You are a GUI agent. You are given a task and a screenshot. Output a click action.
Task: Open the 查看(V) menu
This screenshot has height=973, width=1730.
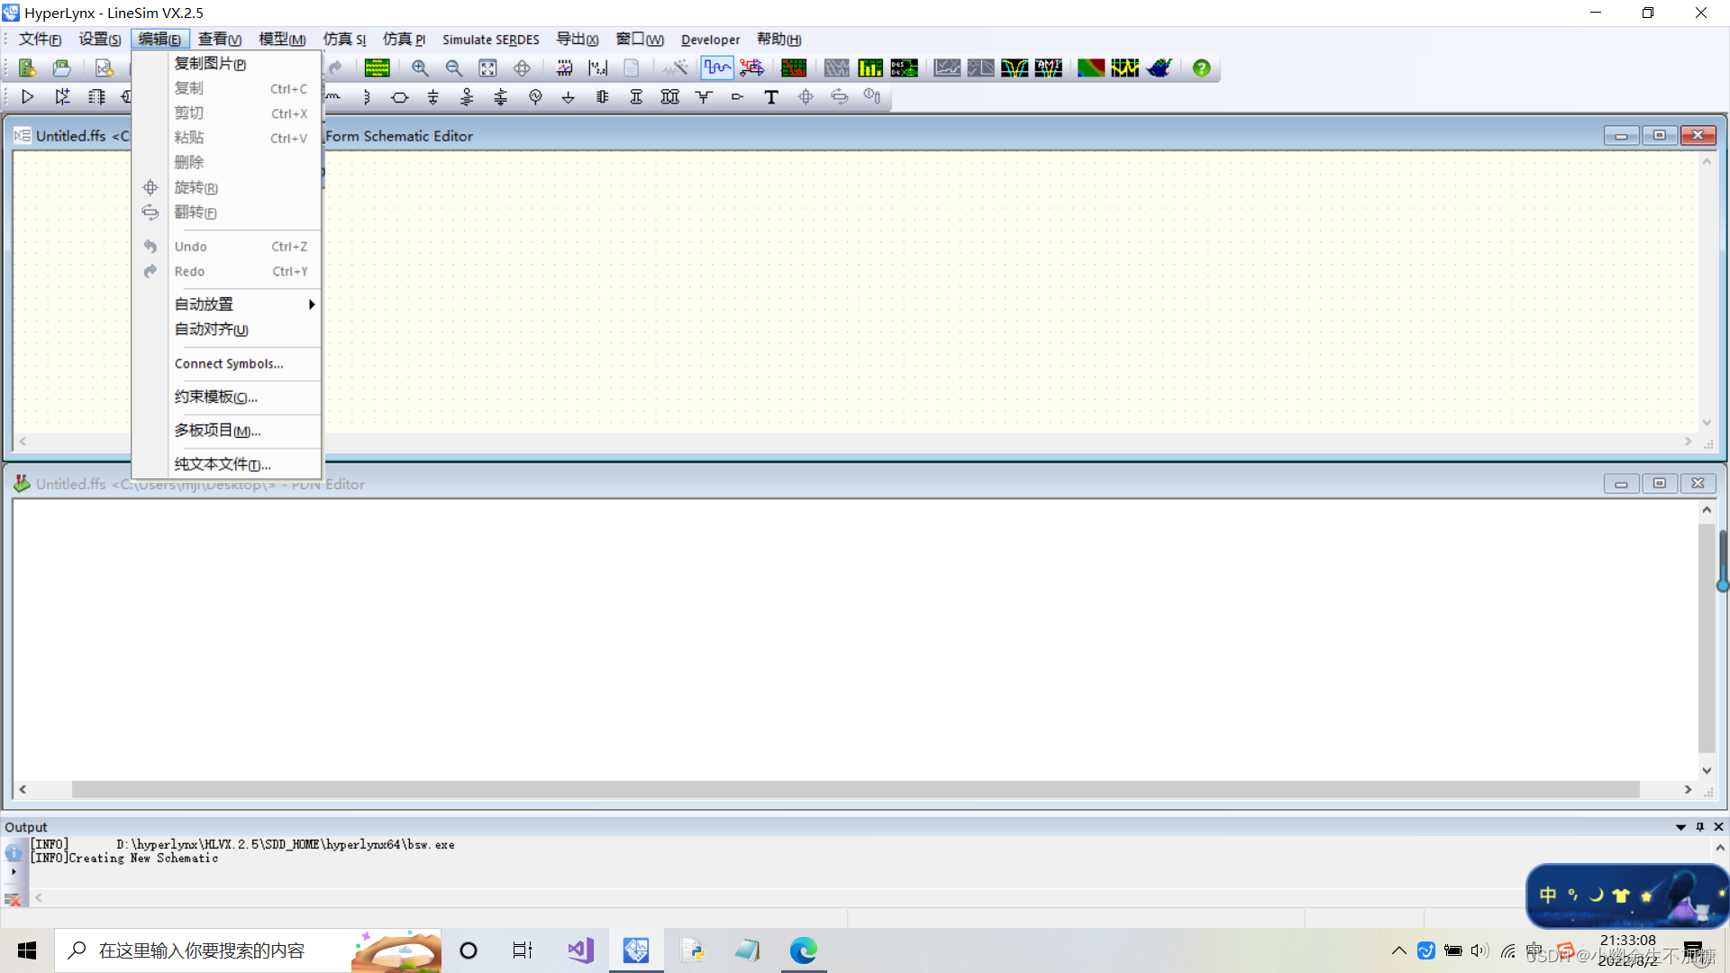tap(220, 39)
